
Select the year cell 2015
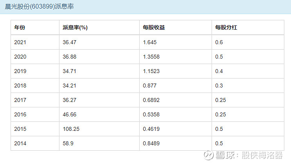pos(20,129)
